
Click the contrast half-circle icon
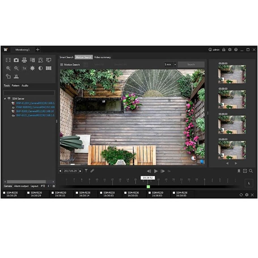[x=41, y=68]
